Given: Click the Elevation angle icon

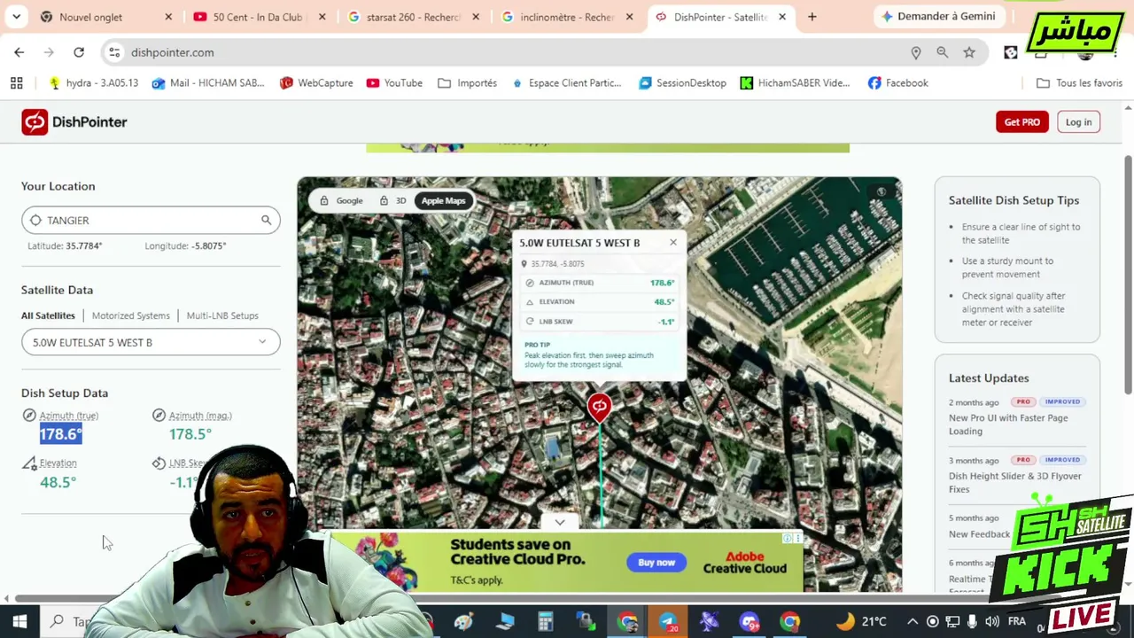Looking at the screenshot, I should (x=29, y=463).
